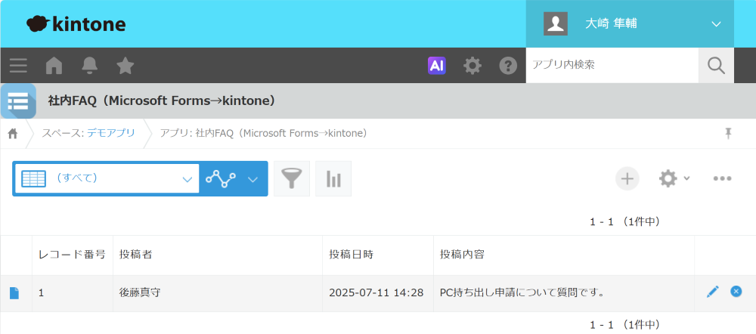Click the filter funnel icon
This screenshot has width=756, height=334.
click(291, 178)
